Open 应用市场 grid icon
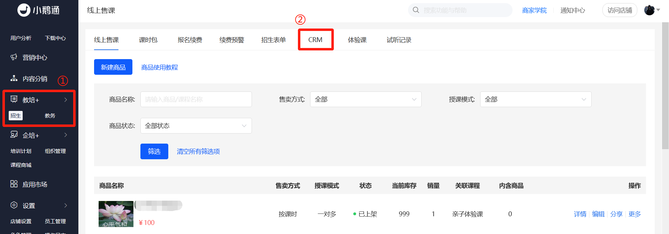 pos(14,184)
